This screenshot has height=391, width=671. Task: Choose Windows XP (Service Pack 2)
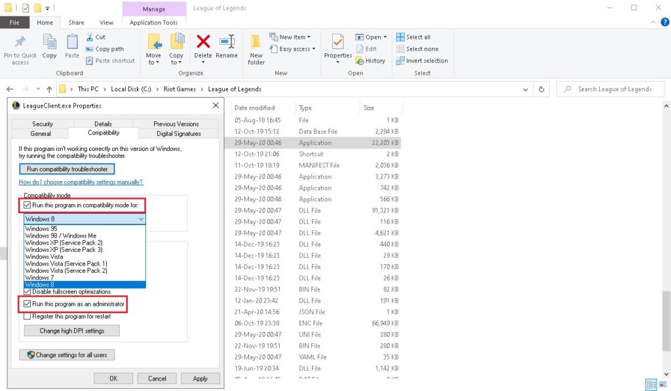[x=85, y=242]
